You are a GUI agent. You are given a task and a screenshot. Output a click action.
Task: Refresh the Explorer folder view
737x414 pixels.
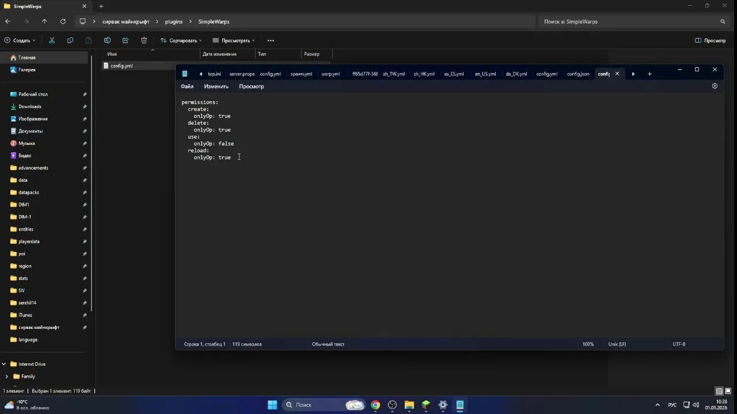point(63,21)
